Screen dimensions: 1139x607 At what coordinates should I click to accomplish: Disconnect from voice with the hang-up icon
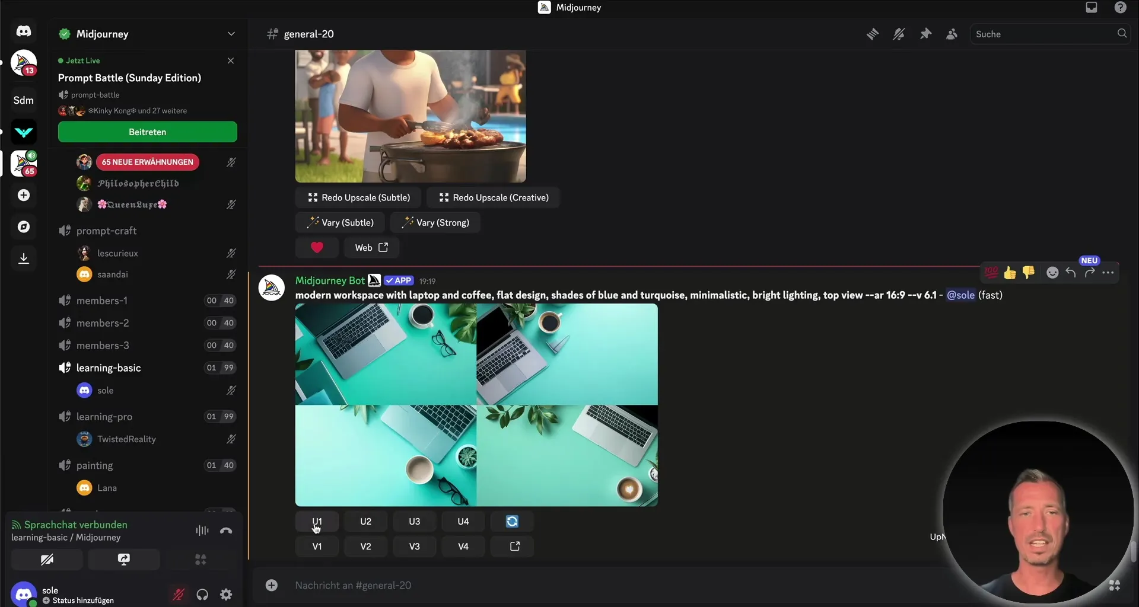(226, 531)
